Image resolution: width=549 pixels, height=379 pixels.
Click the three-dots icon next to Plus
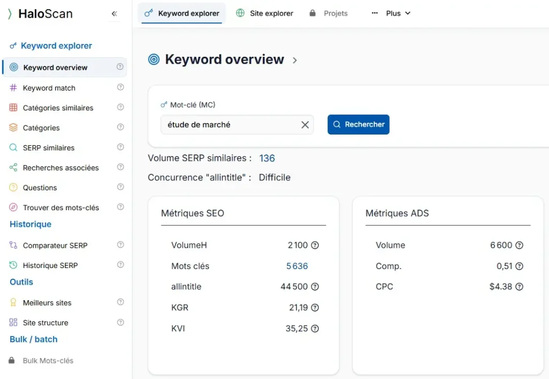375,13
